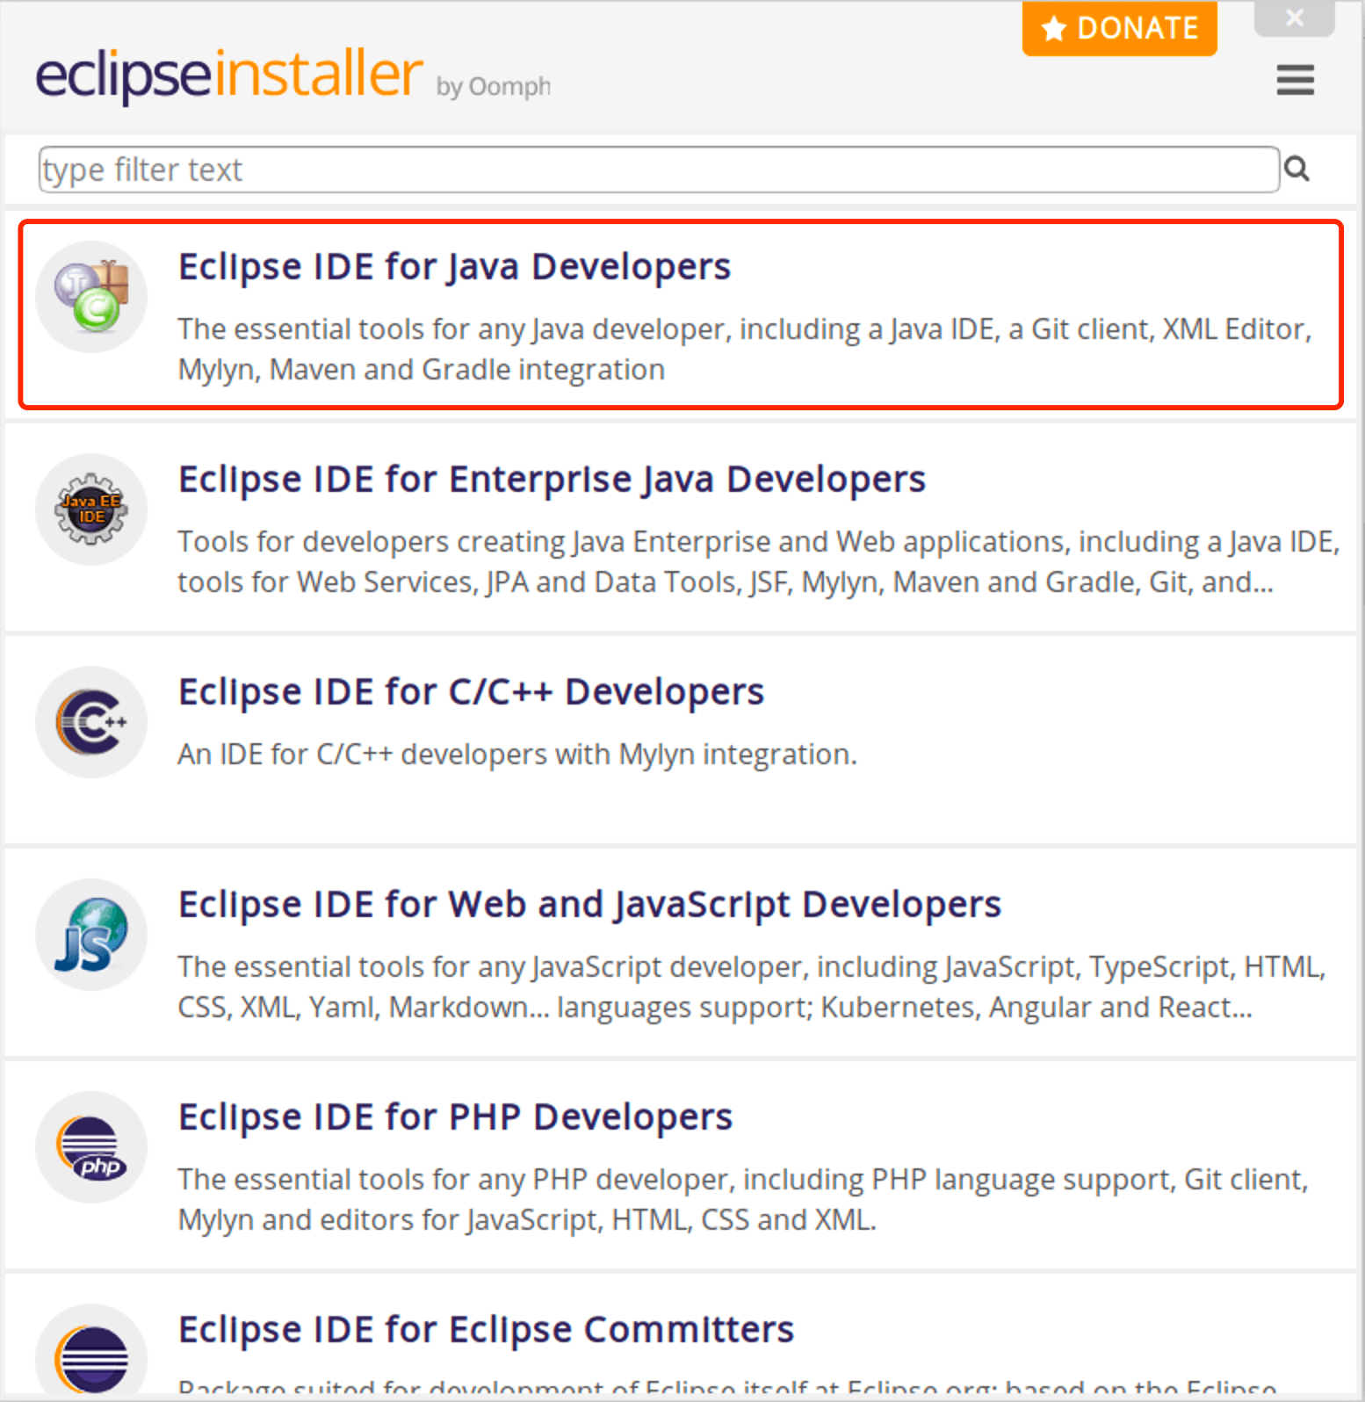1365x1402 pixels.
Task: Select Eclipse IDE for C/C++ Developers
Action: point(681,740)
